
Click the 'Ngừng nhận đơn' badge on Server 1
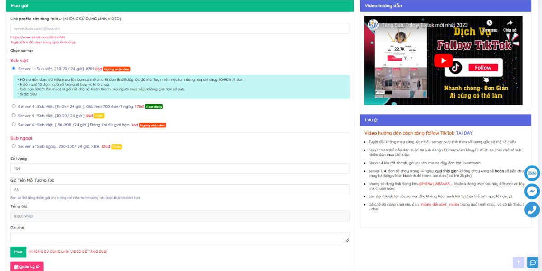tap(117, 69)
